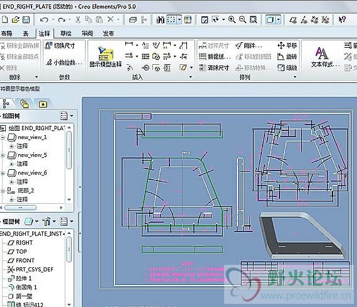Click the tree structure icon in toolbar
The height and width of the screenshot is (307, 357).
144,20
